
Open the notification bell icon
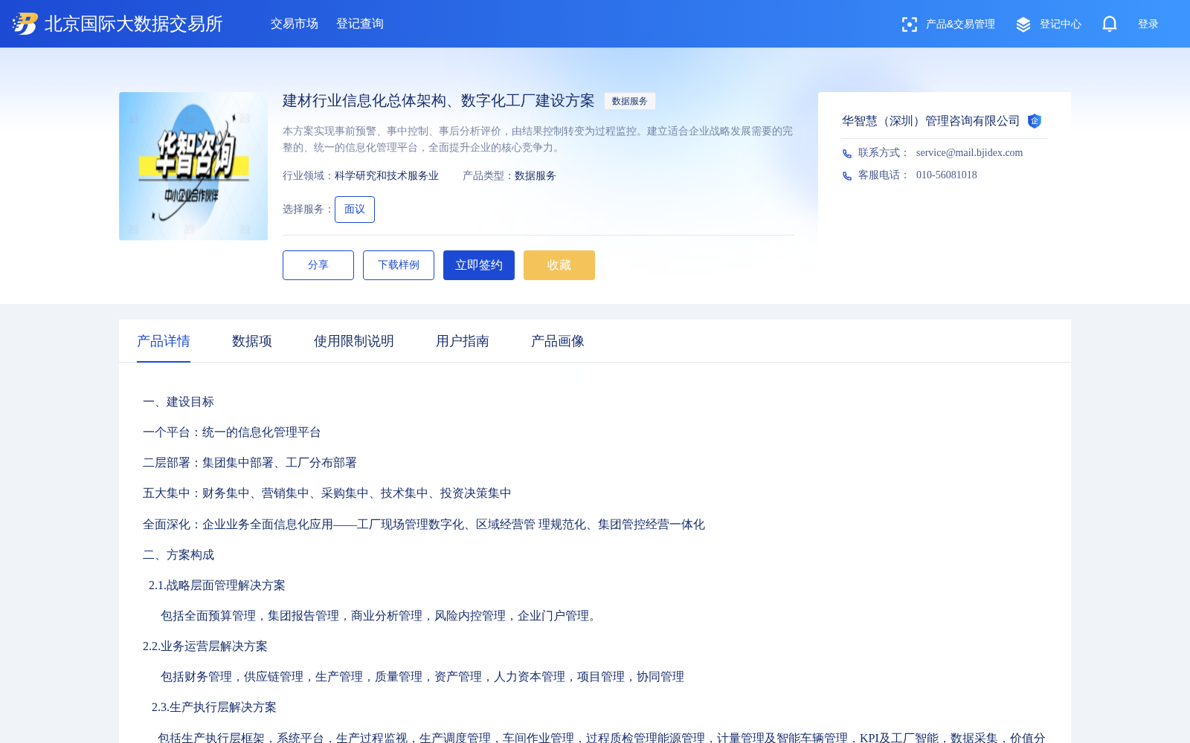coord(1110,24)
